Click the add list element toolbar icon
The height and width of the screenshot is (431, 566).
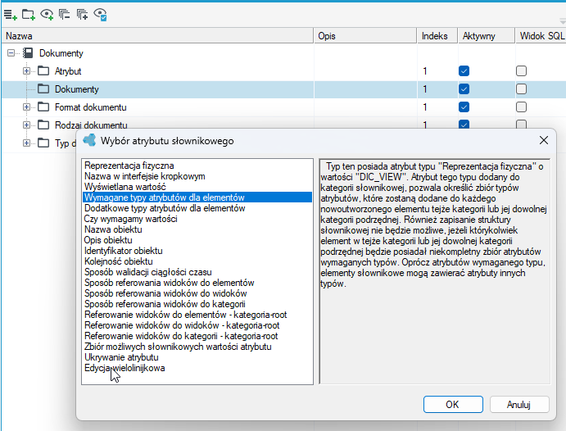pos(10,15)
